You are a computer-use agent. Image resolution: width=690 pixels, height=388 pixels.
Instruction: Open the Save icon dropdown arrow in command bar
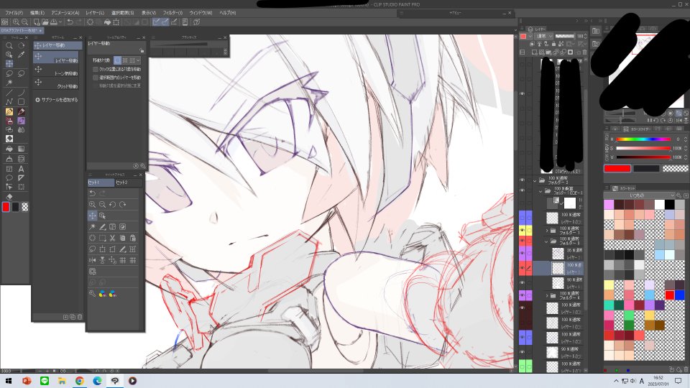(60, 22)
